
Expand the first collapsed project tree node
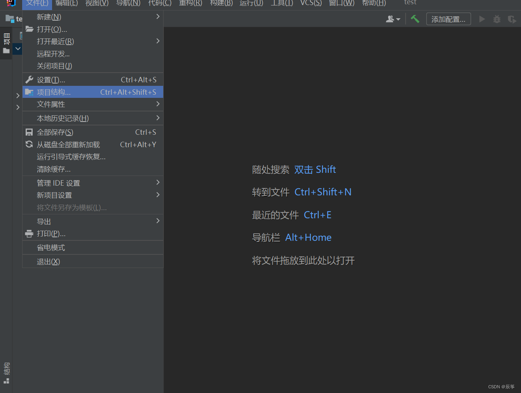[18, 96]
